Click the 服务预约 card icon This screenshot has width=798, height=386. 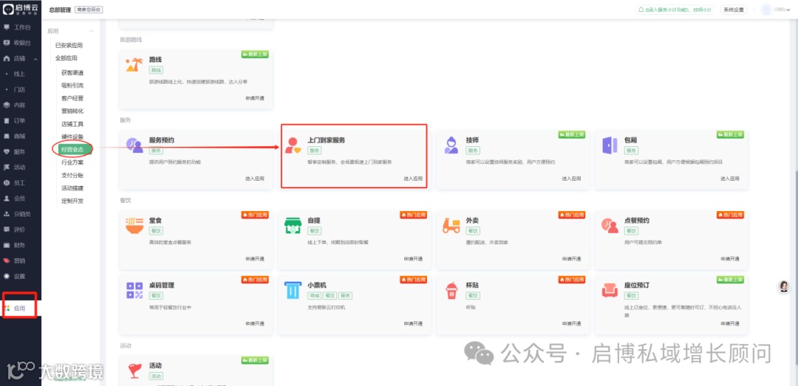pos(134,145)
